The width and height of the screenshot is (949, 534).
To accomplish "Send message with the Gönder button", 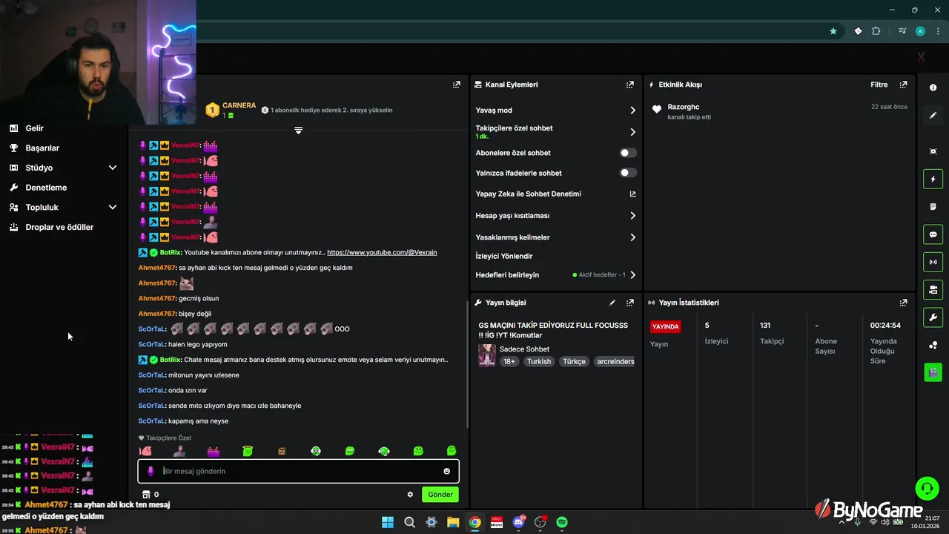I will 440,495.
